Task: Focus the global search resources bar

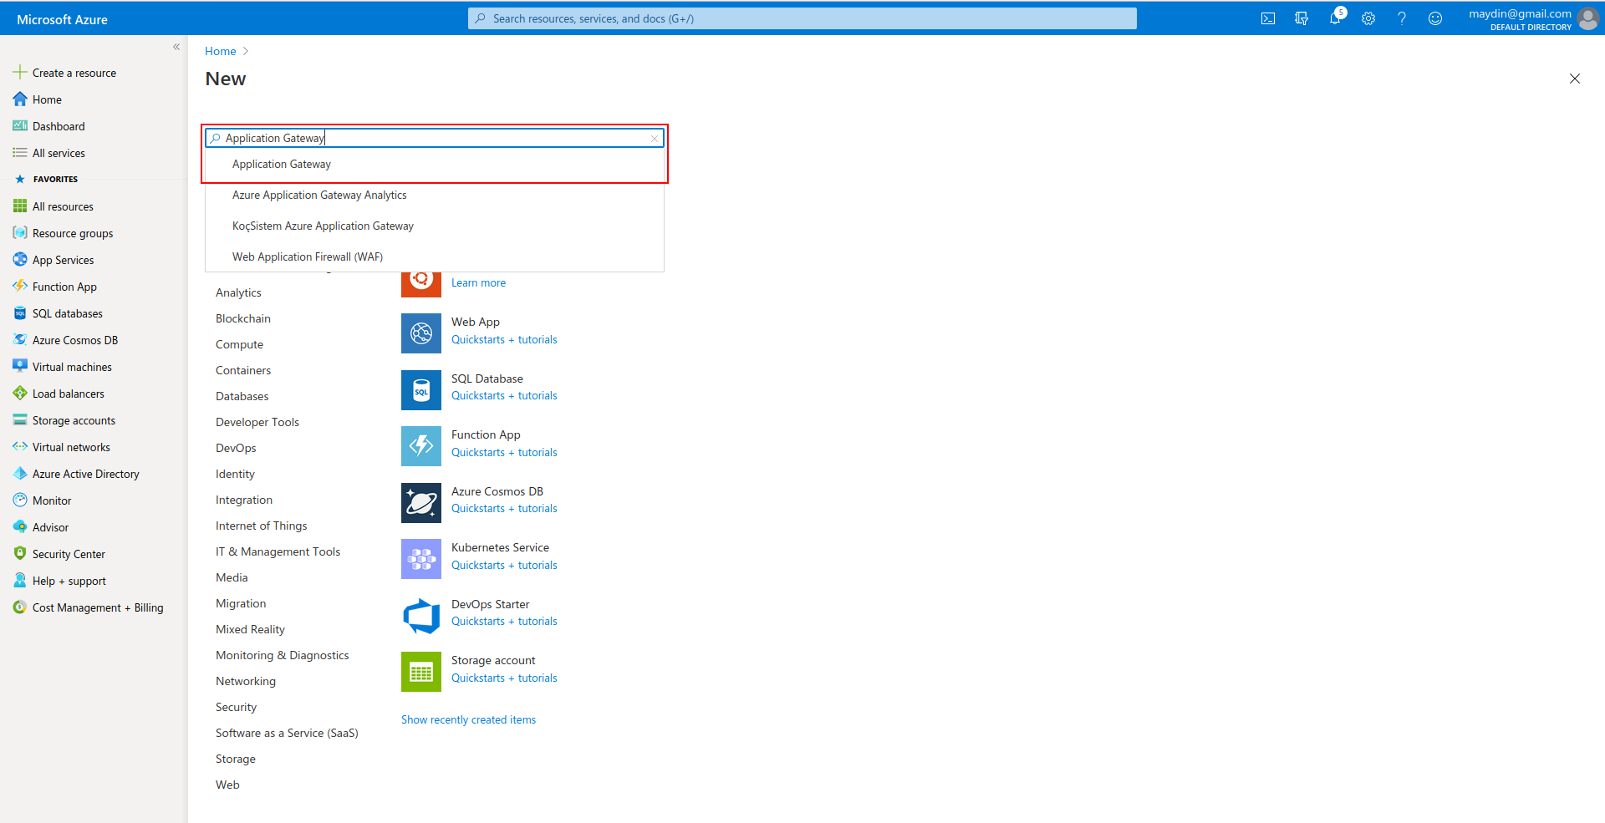Action: [802, 18]
